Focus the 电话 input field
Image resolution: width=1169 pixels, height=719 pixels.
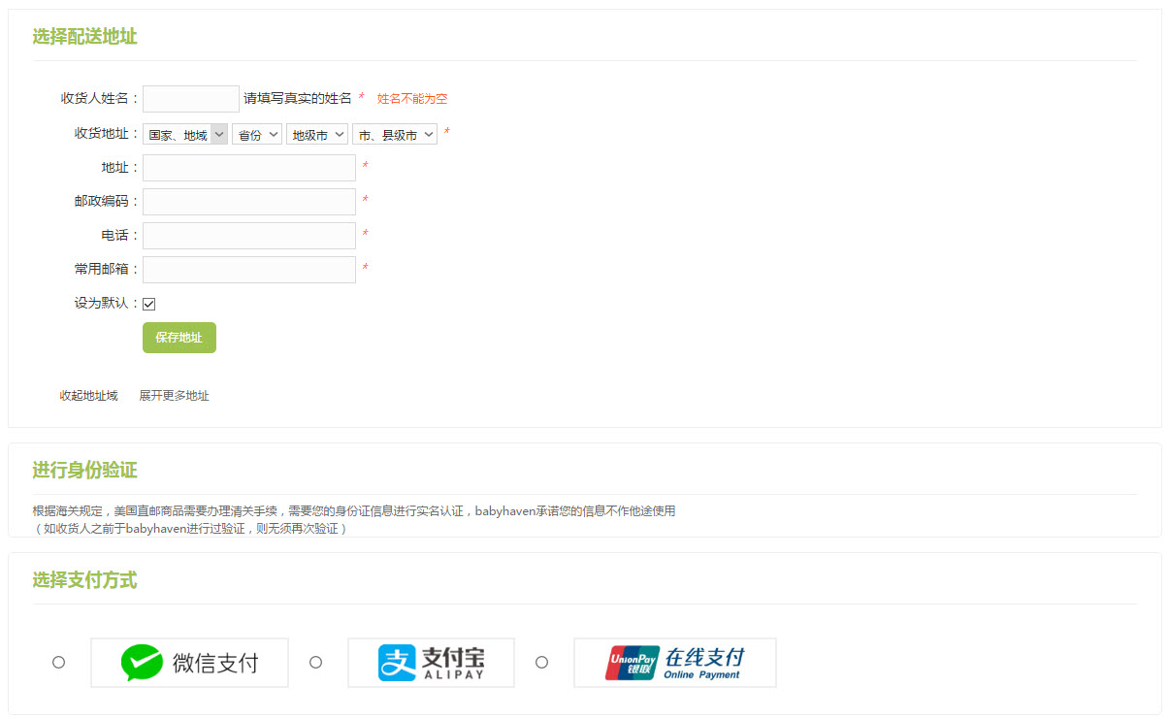coord(249,236)
